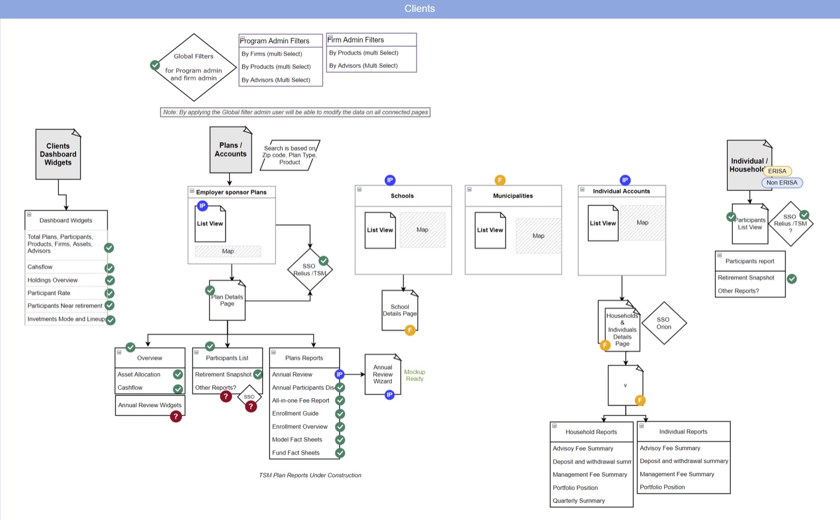Click the red question mark on Annual Review Widgets
Screen dimensions: 840x520
click(175, 416)
